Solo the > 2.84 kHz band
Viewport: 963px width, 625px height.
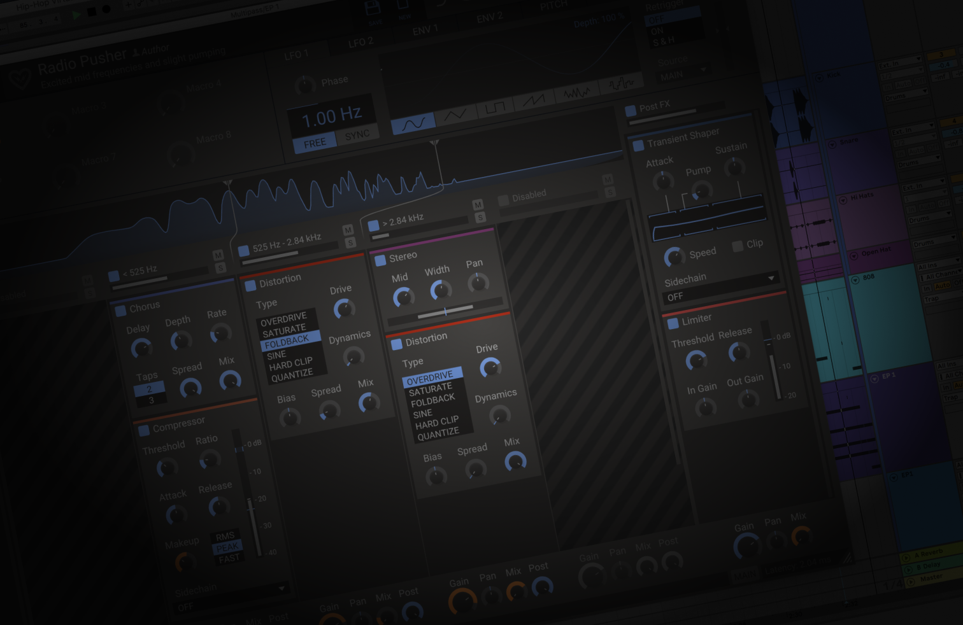click(481, 218)
